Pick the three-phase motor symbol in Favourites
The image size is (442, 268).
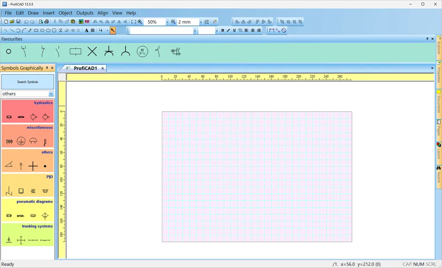click(x=142, y=51)
